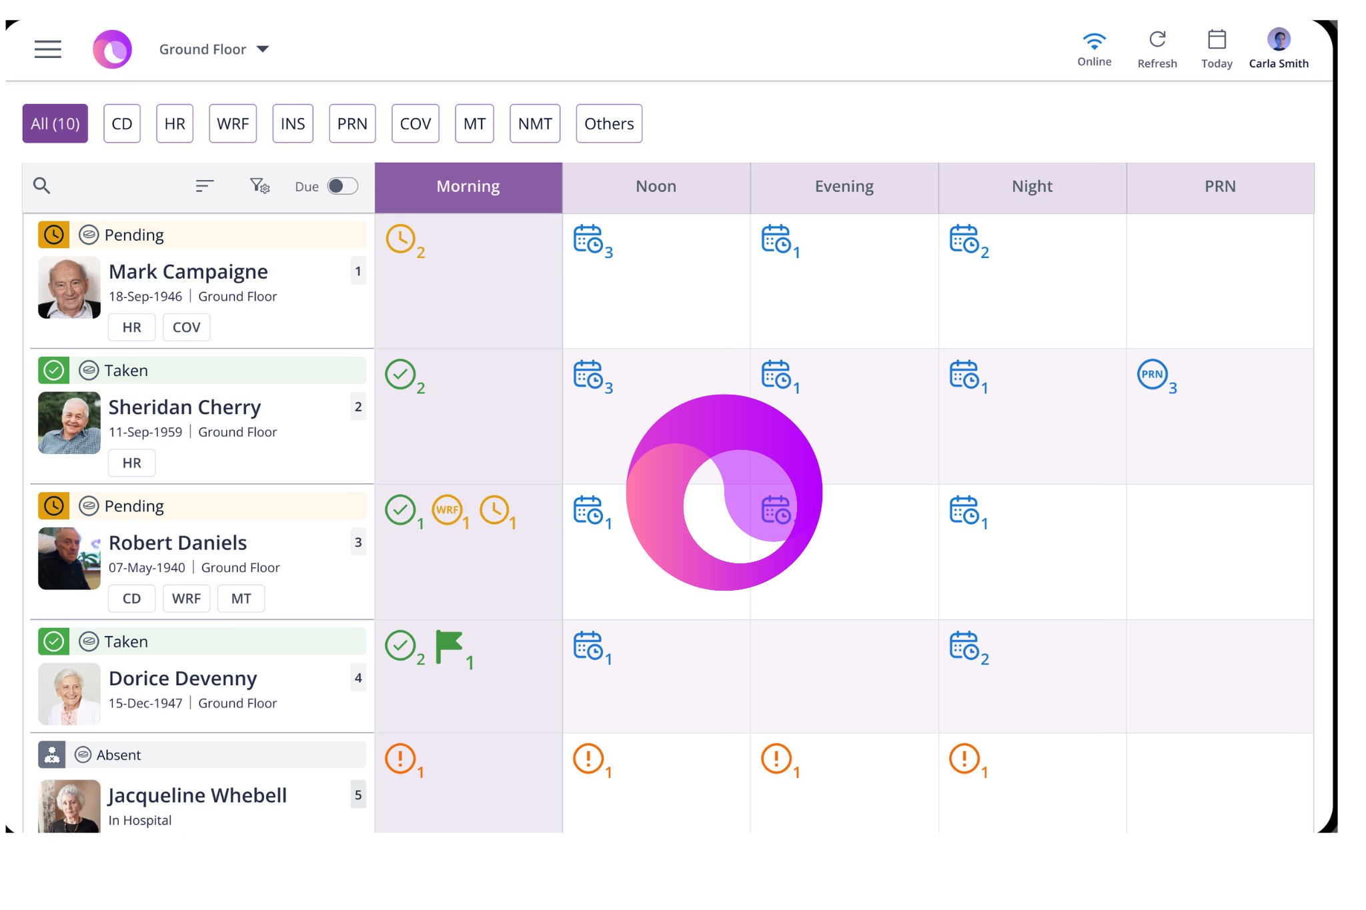Open Mark Campaigne's photo thumbnail
The width and height of the screenshot is (1366, 910).
[69, 287]
